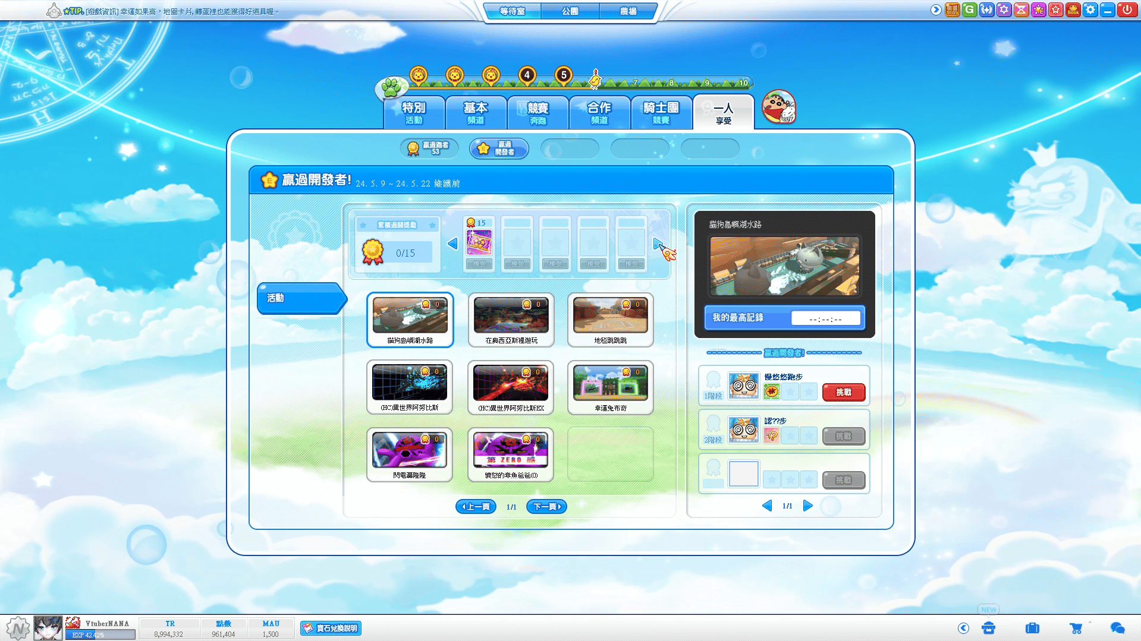The image size is (1141, 641).
Task: Go to next developer list page arrow
Action: 807,506
